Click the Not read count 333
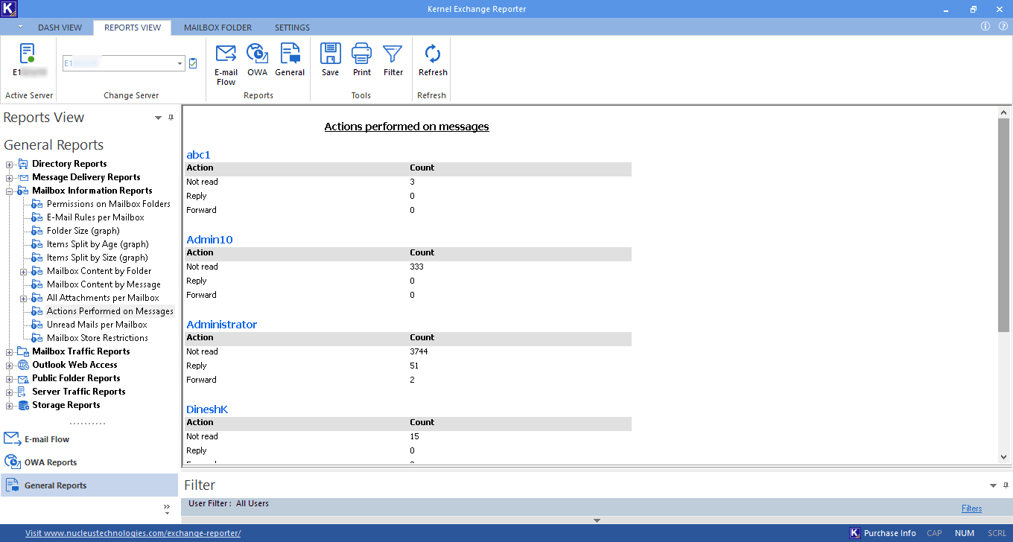1013x542 pixels. pos(416,267)
